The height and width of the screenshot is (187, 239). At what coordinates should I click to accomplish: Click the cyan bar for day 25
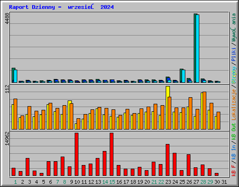(183, 76)
